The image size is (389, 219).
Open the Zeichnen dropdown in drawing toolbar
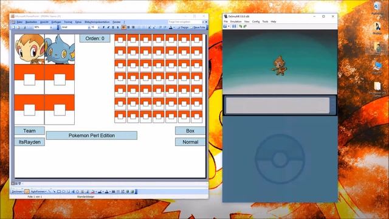(x=18, y=192)
